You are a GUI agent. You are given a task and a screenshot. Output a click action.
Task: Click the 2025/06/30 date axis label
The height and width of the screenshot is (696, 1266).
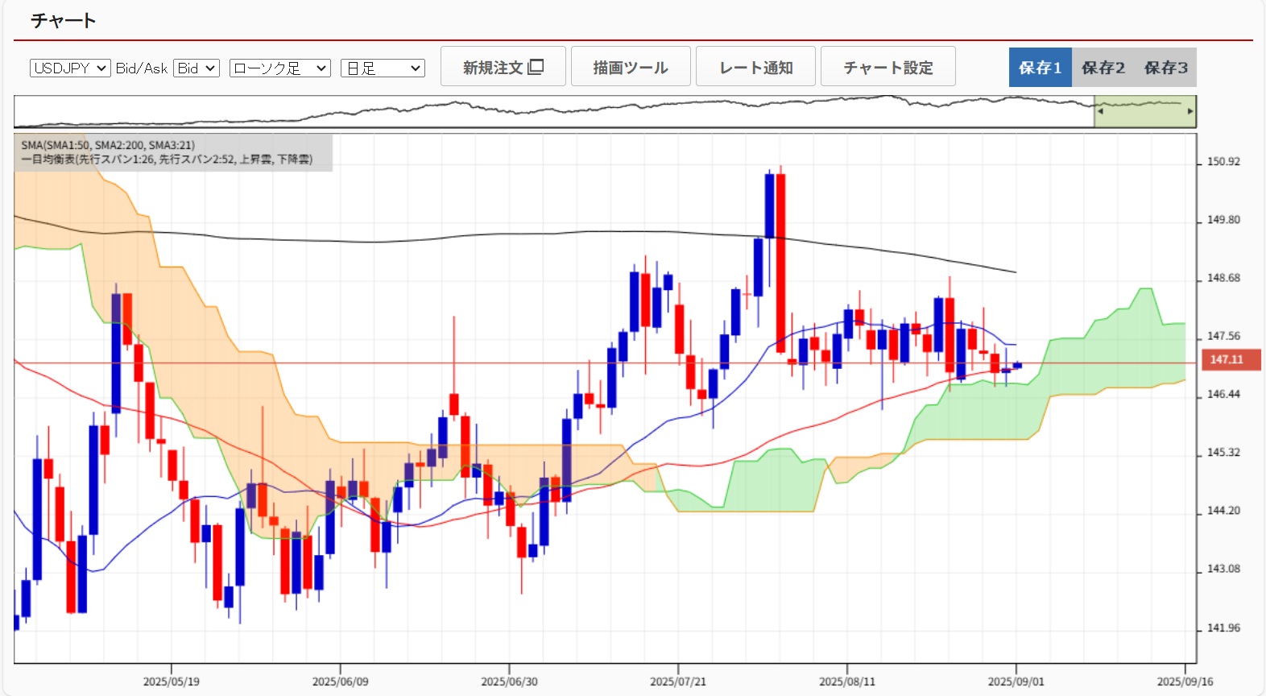(509, 681)
